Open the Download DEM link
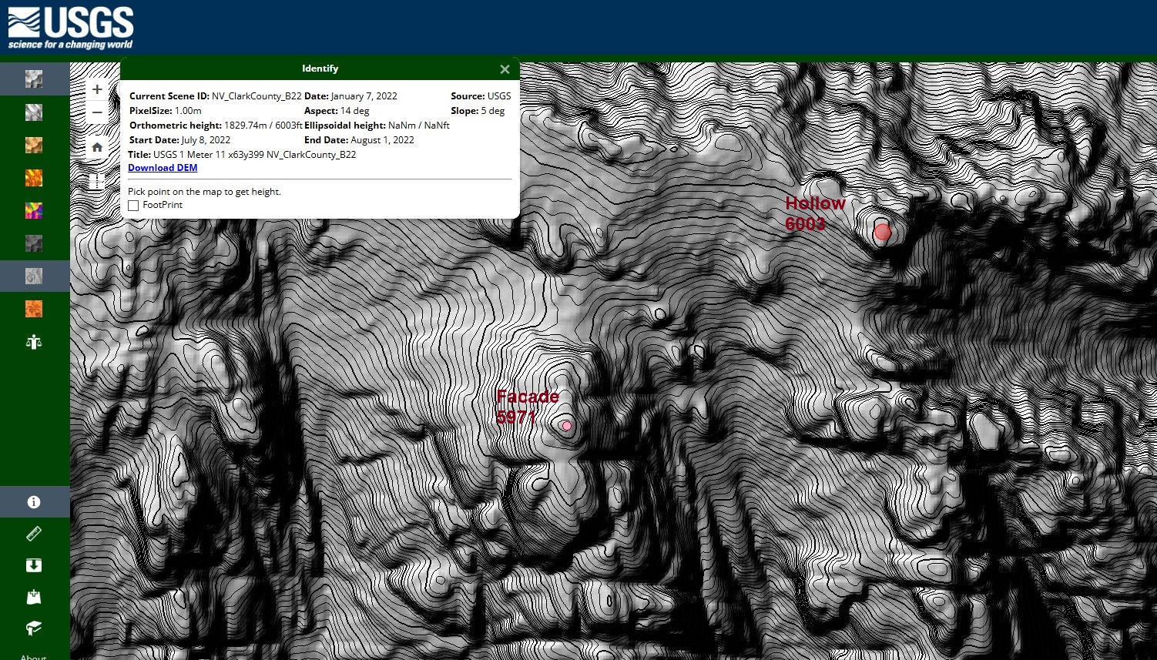 (163, 168)
